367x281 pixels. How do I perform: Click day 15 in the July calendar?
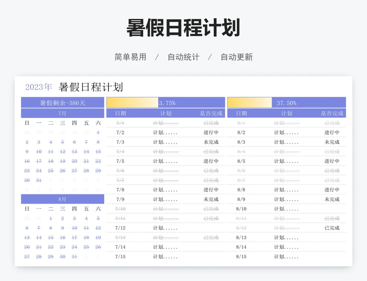pos(98,152)
